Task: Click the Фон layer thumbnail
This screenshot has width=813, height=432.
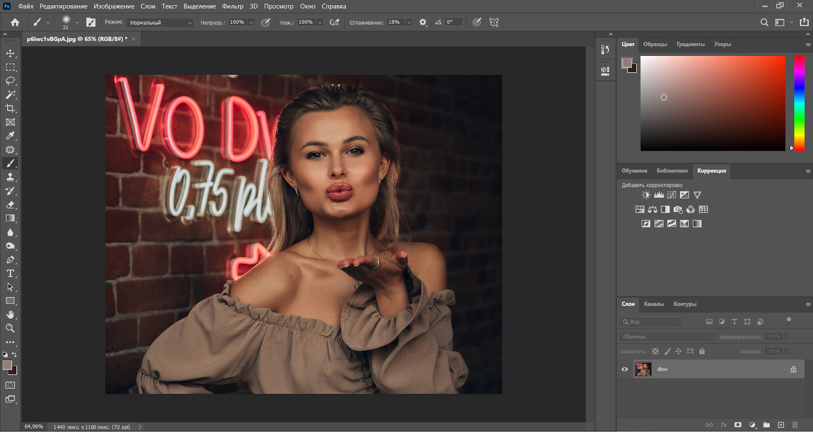Action: (x=643, y=369)
